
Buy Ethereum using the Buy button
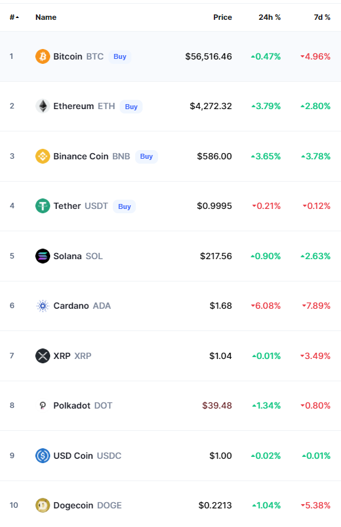[x=131, y=107]
